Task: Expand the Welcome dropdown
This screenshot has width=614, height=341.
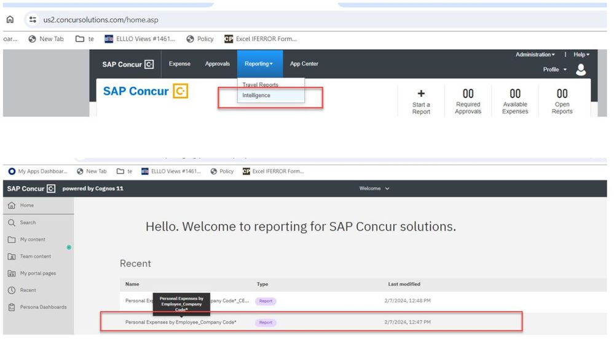Action: 374,188
